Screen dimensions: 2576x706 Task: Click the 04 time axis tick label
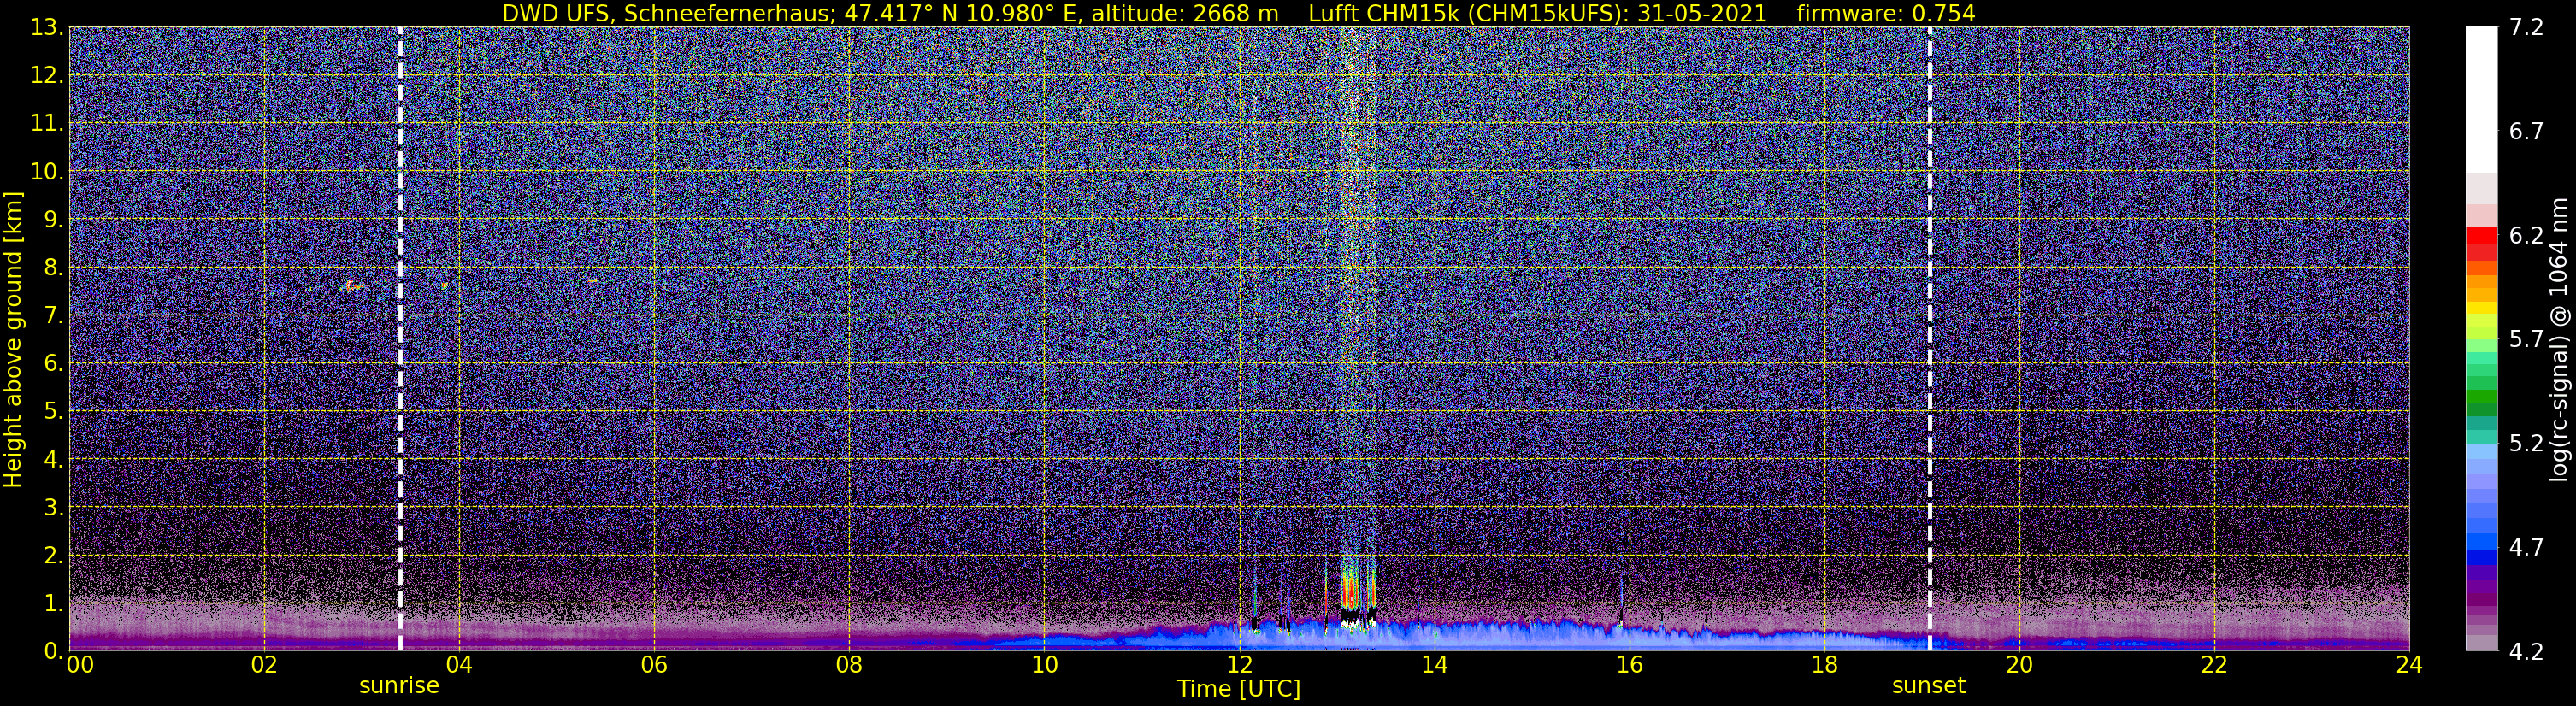coord(459,666)
